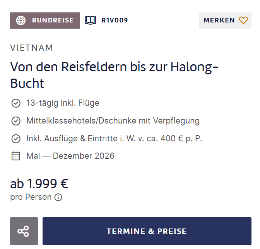Viewport: 260px width, 249px height.
Task: Click the trip code R1V009
Action: pyautogui.click(x=115, y=20)
